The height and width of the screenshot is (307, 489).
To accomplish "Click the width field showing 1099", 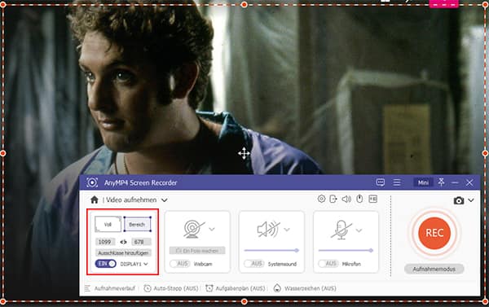I will click(x=105, y=242).
